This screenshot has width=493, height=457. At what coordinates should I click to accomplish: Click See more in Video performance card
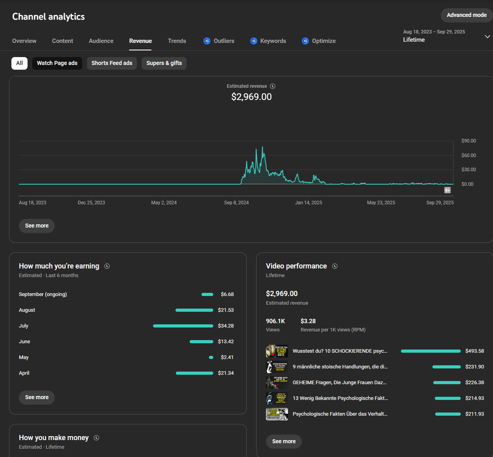tap(284, 441)
